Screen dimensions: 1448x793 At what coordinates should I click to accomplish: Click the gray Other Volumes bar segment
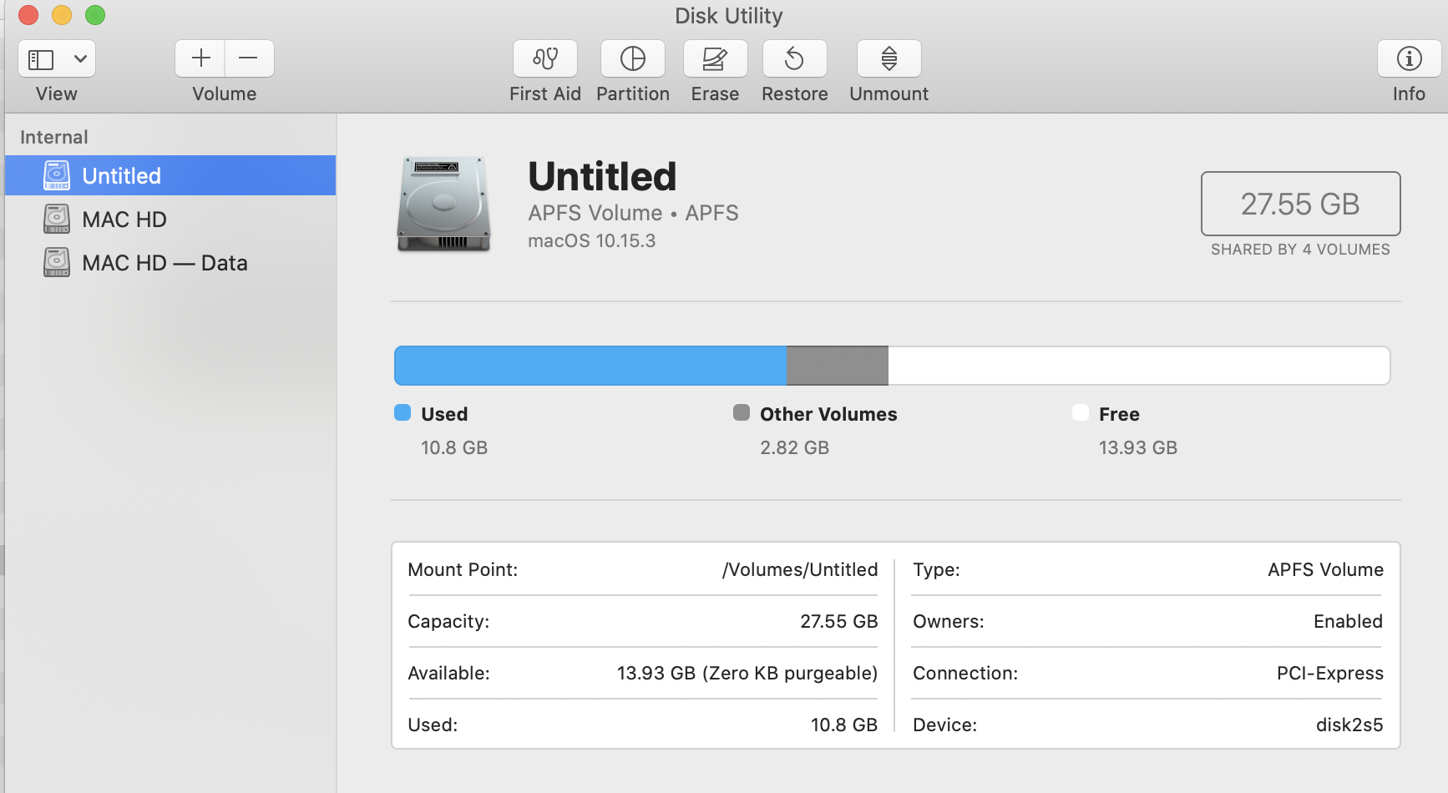coord(838,366)
